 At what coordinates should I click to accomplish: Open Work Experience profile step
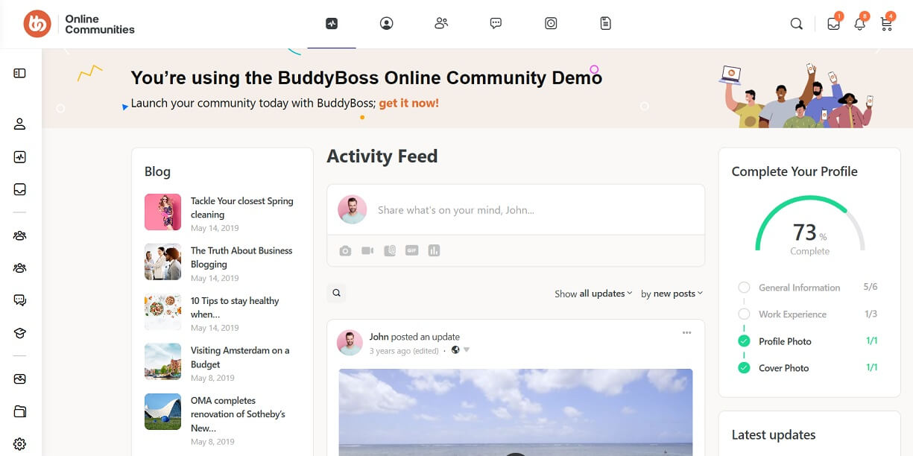coord(792,314)
